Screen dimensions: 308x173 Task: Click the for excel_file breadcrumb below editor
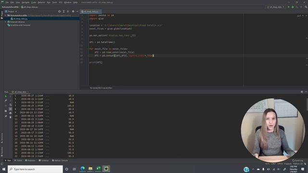[101, 88]
